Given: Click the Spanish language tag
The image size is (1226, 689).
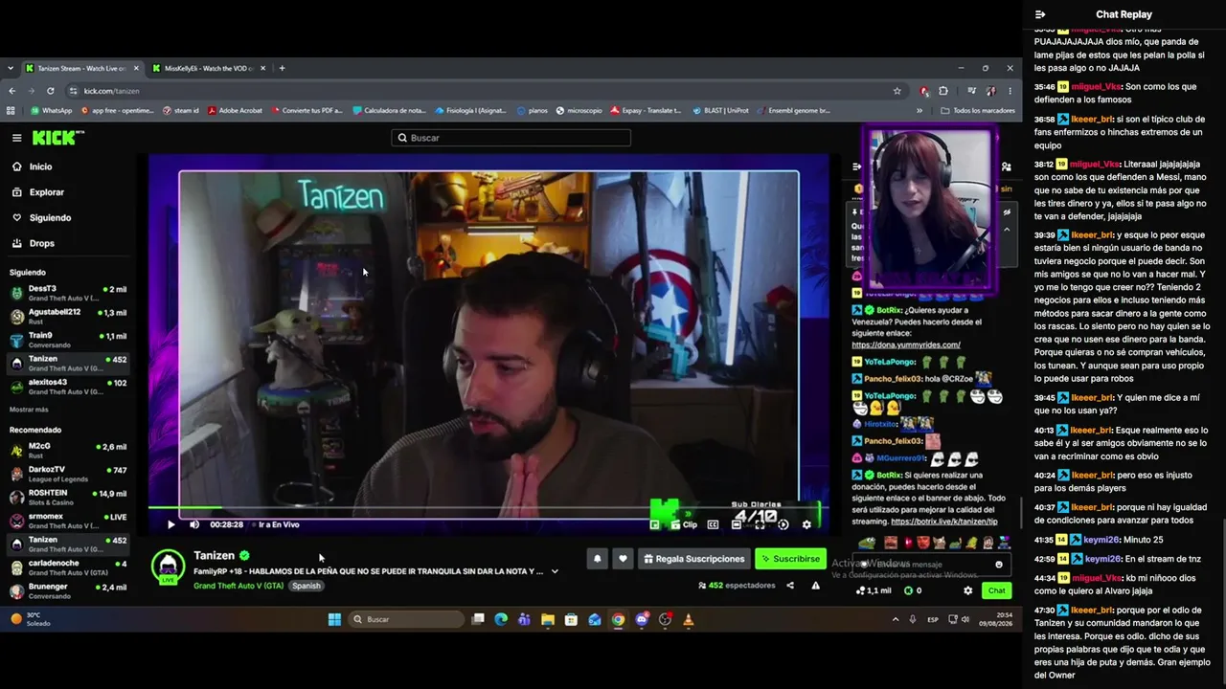Looking at the screenshot, I should coord(306,586).
